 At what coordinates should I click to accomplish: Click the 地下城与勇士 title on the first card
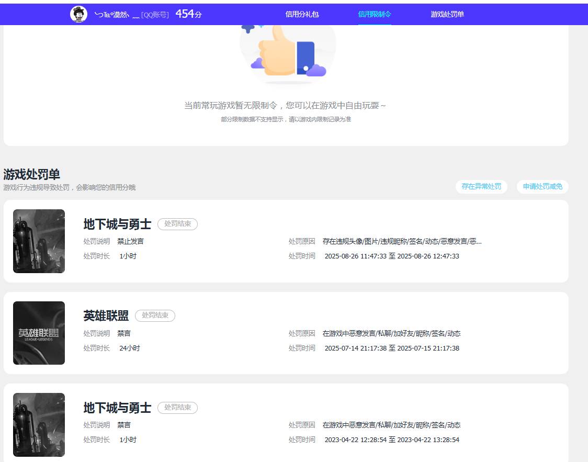116,224
